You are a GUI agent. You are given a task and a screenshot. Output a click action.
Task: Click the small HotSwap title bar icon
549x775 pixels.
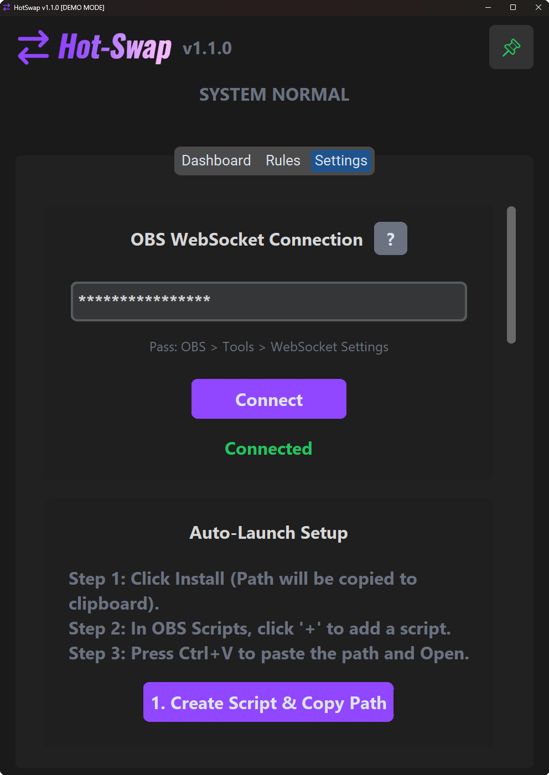pyautogui.click(x=7, y=8)
